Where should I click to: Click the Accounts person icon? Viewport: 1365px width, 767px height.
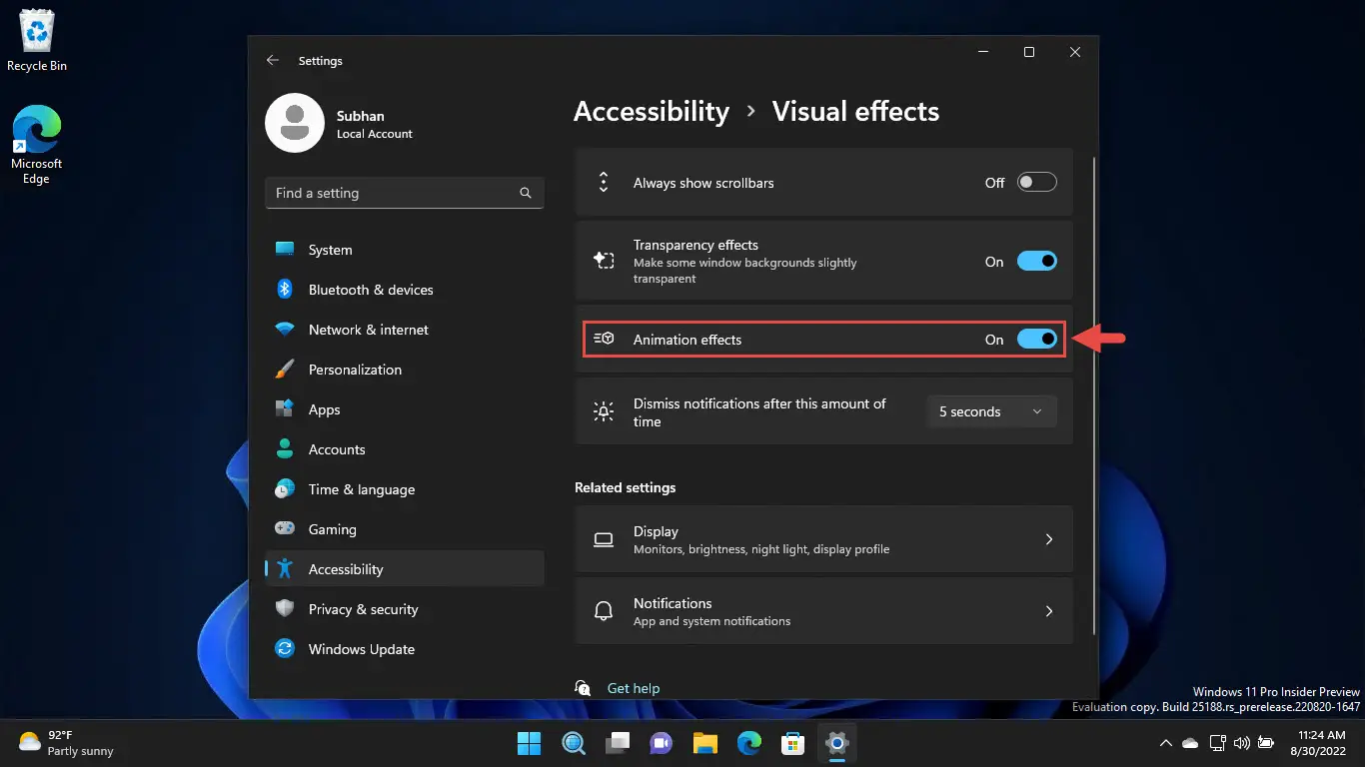285,449
